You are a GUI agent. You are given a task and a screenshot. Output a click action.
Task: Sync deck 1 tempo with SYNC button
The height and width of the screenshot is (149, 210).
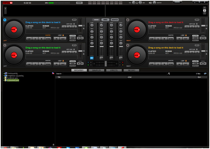click(x=48, y=39)
